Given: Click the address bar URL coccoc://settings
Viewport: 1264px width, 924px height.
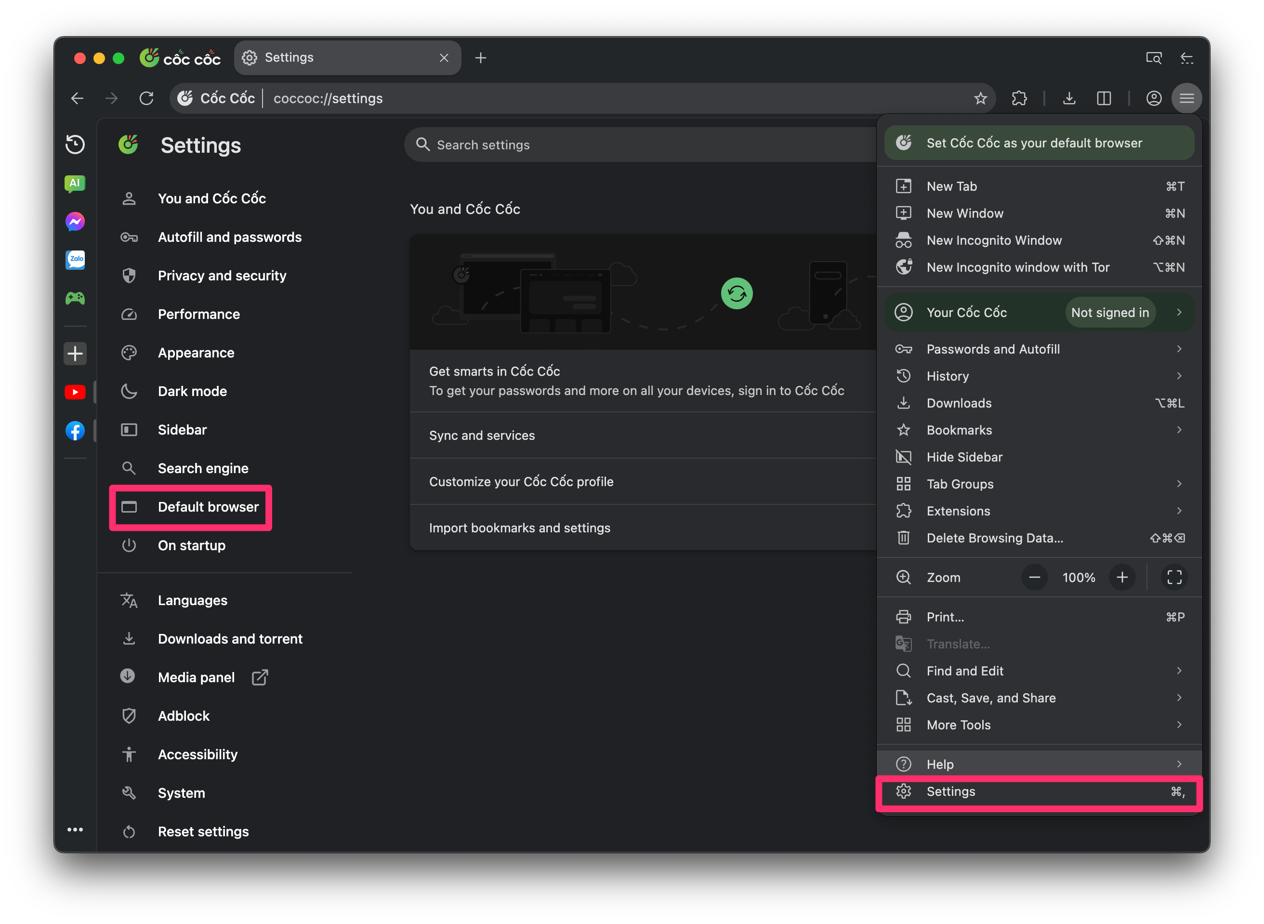Looking at the screenshot, I should (328, 98).
